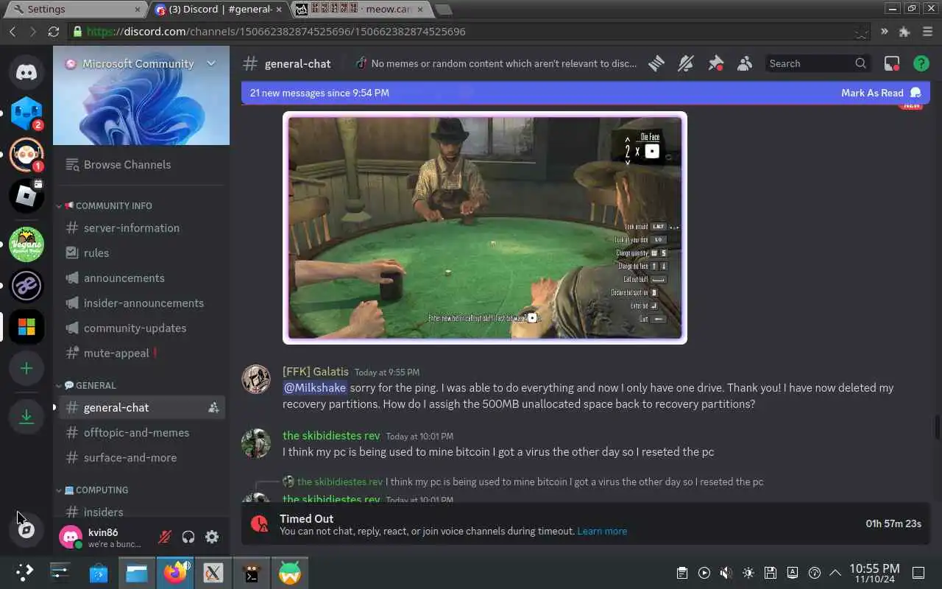Open the Inbox icon in header
The width and height of the screenshot is (942, 589).
tap(892, 64)
